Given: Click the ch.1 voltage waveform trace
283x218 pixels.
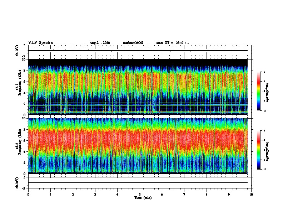Looking at the screenshot, I should pyautogui.click(x=138, y=51).
